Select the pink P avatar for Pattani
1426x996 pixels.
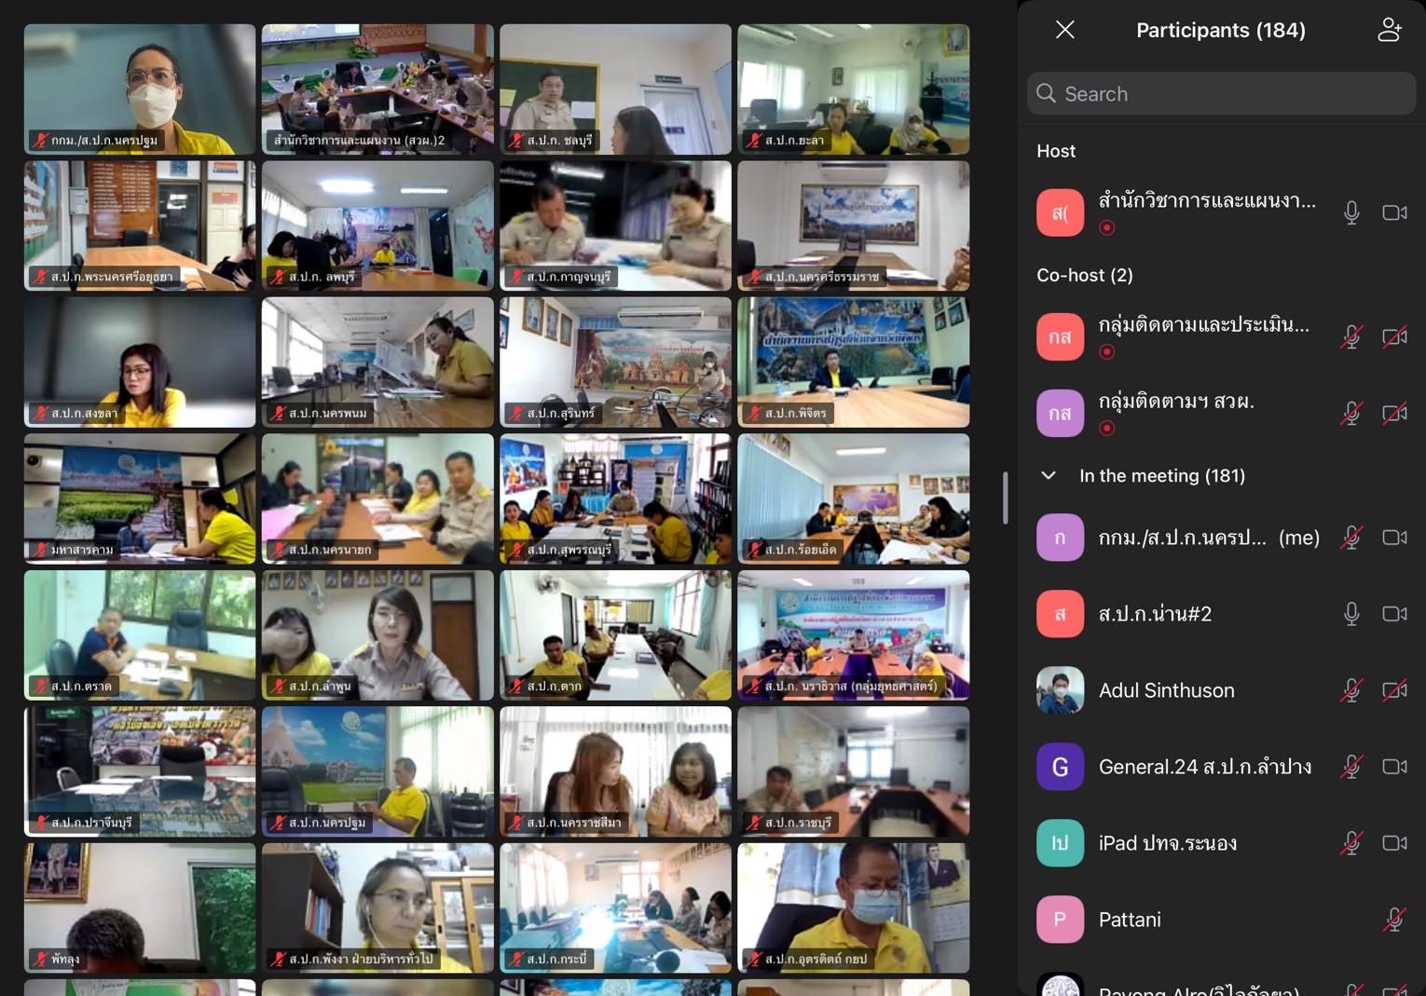pyautogui.click(x=1061, y=920)
